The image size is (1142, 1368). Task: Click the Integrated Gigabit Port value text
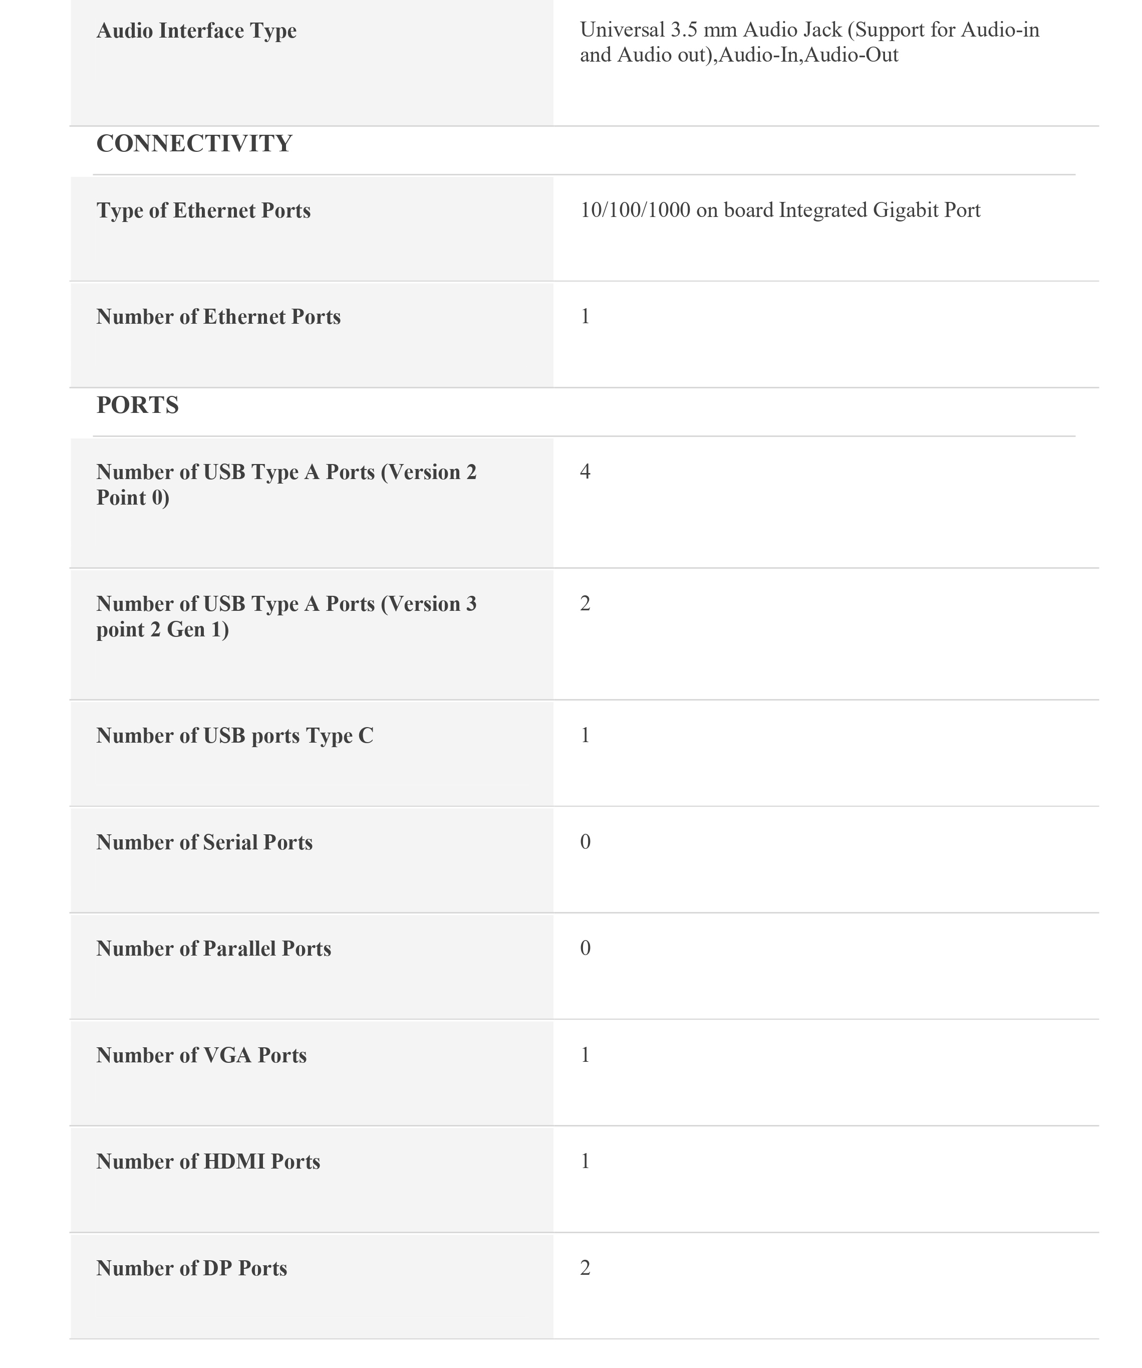point(779,210)
